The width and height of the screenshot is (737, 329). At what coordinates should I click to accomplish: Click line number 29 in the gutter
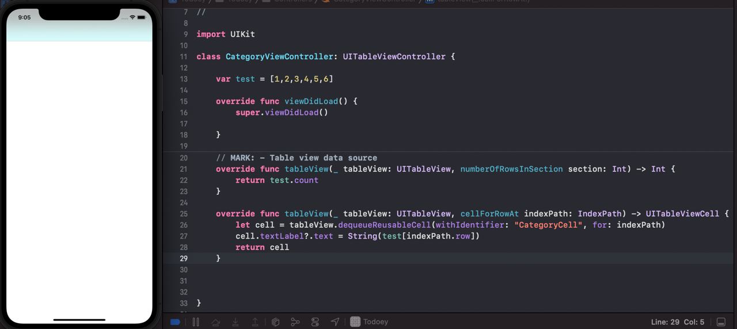(183, 258)
